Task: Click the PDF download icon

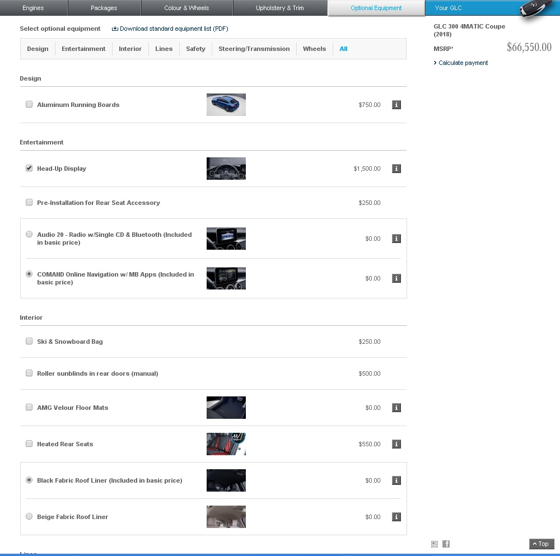Action: (x=115, y=29)
